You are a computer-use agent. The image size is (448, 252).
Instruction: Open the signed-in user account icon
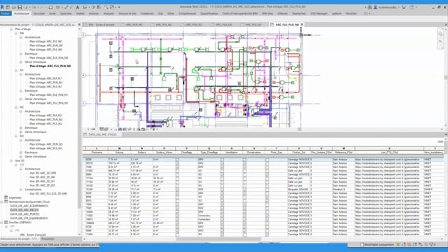tap(375, 7)
